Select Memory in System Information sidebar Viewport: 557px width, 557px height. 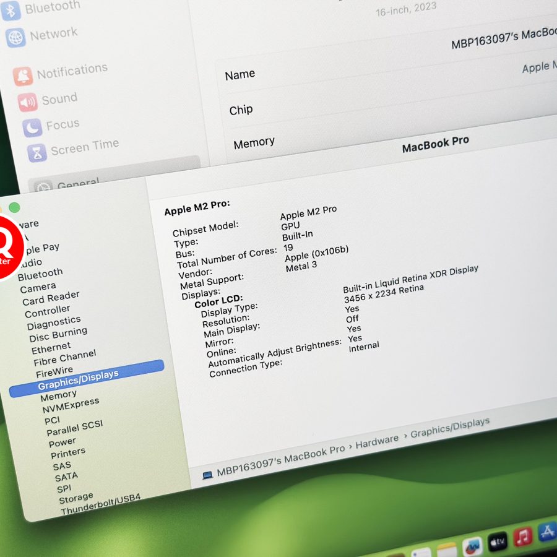[x=58, y=395]
